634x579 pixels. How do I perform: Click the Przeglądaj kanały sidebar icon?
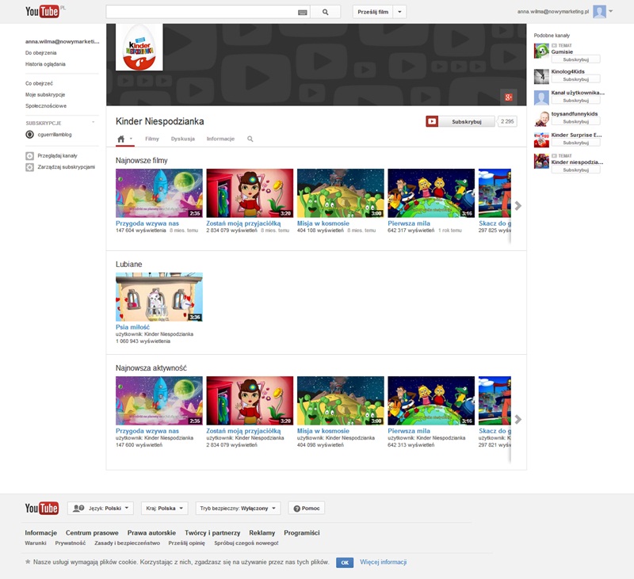point(29,156)
